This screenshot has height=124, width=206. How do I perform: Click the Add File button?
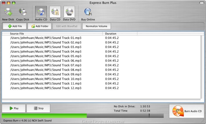point(15,26)
